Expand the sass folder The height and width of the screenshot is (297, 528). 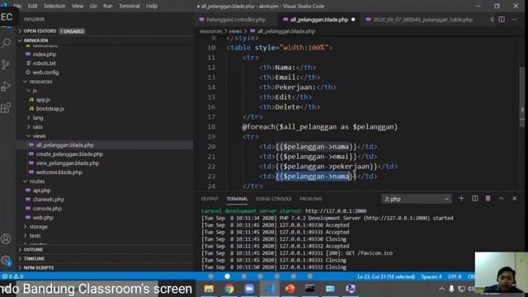pos(38,127)
